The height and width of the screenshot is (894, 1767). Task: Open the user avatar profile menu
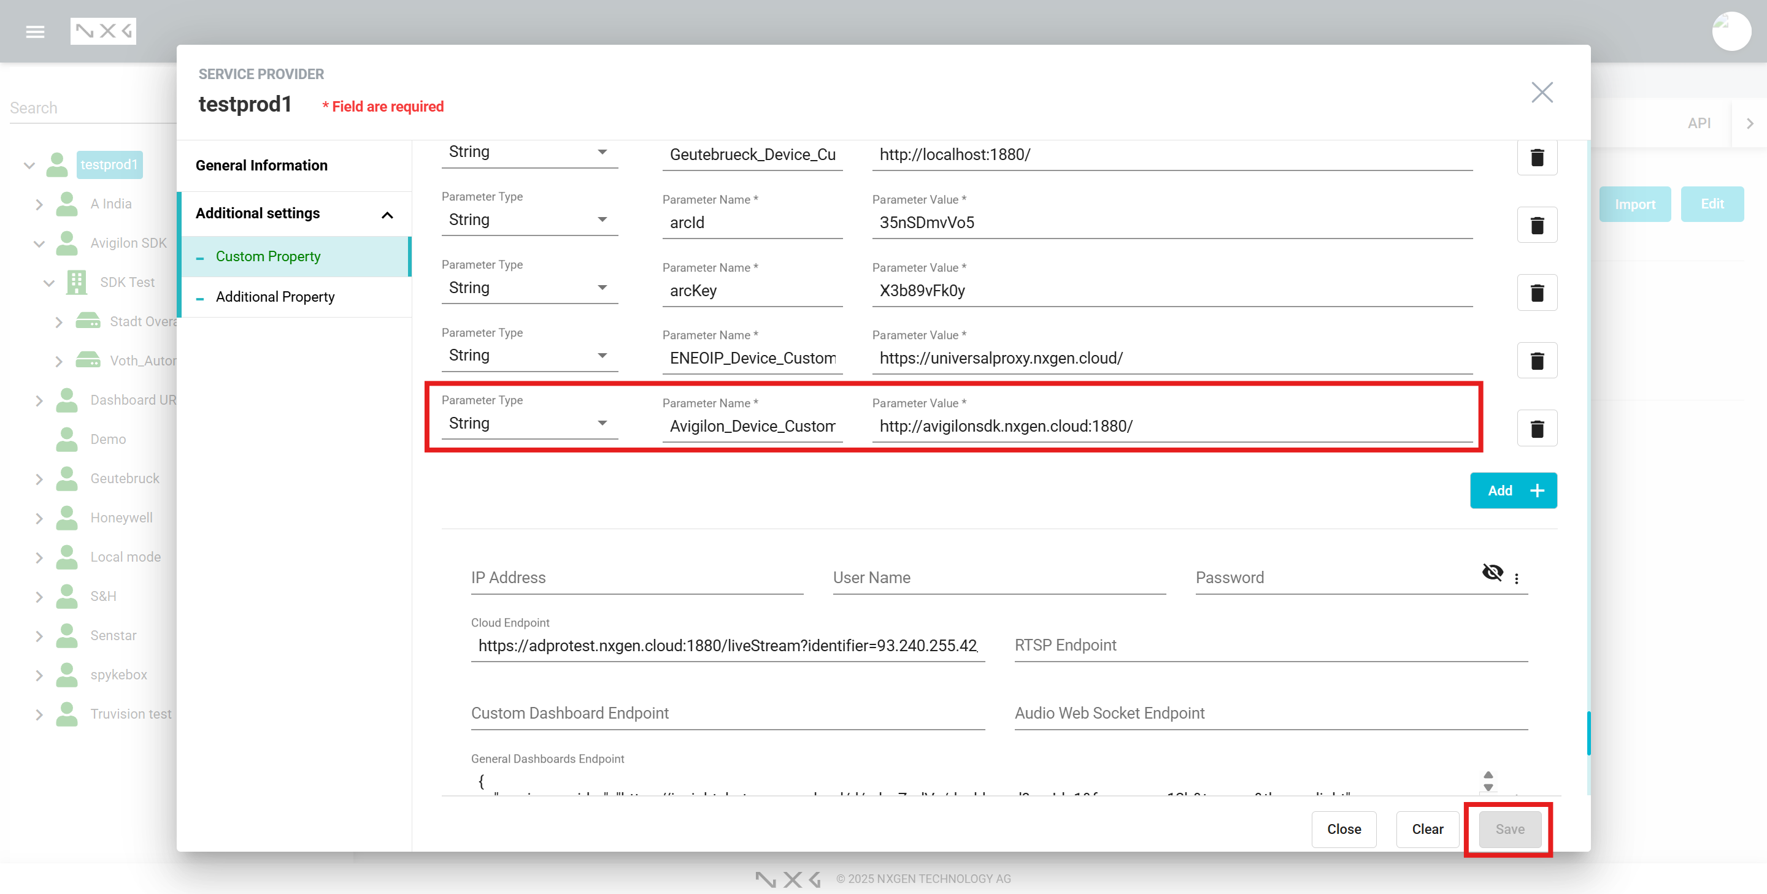pyautogui.click(x=1731, y=31)
